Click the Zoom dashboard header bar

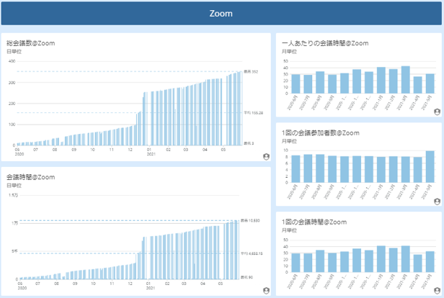(221, 14)
